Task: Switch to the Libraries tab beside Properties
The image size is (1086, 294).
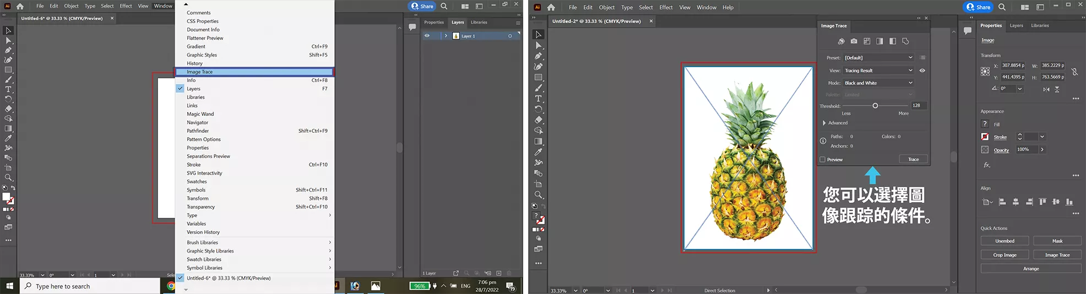Action: point(1039,25)
